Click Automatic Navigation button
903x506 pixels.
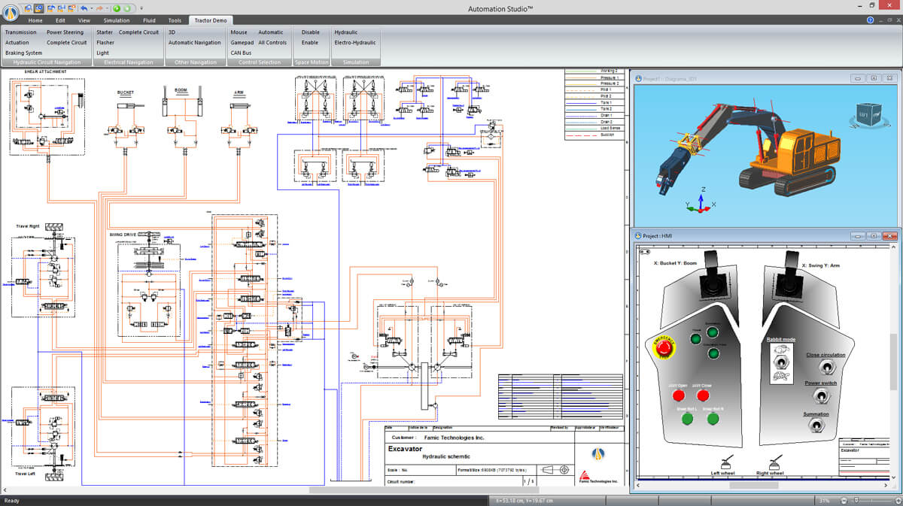(194, 42)
